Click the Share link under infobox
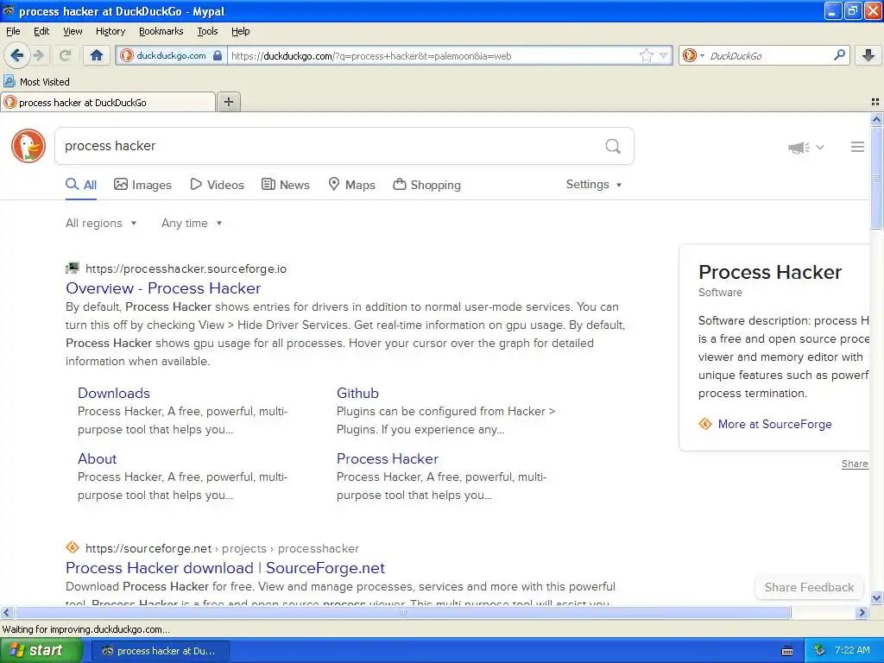 [855, 464]
